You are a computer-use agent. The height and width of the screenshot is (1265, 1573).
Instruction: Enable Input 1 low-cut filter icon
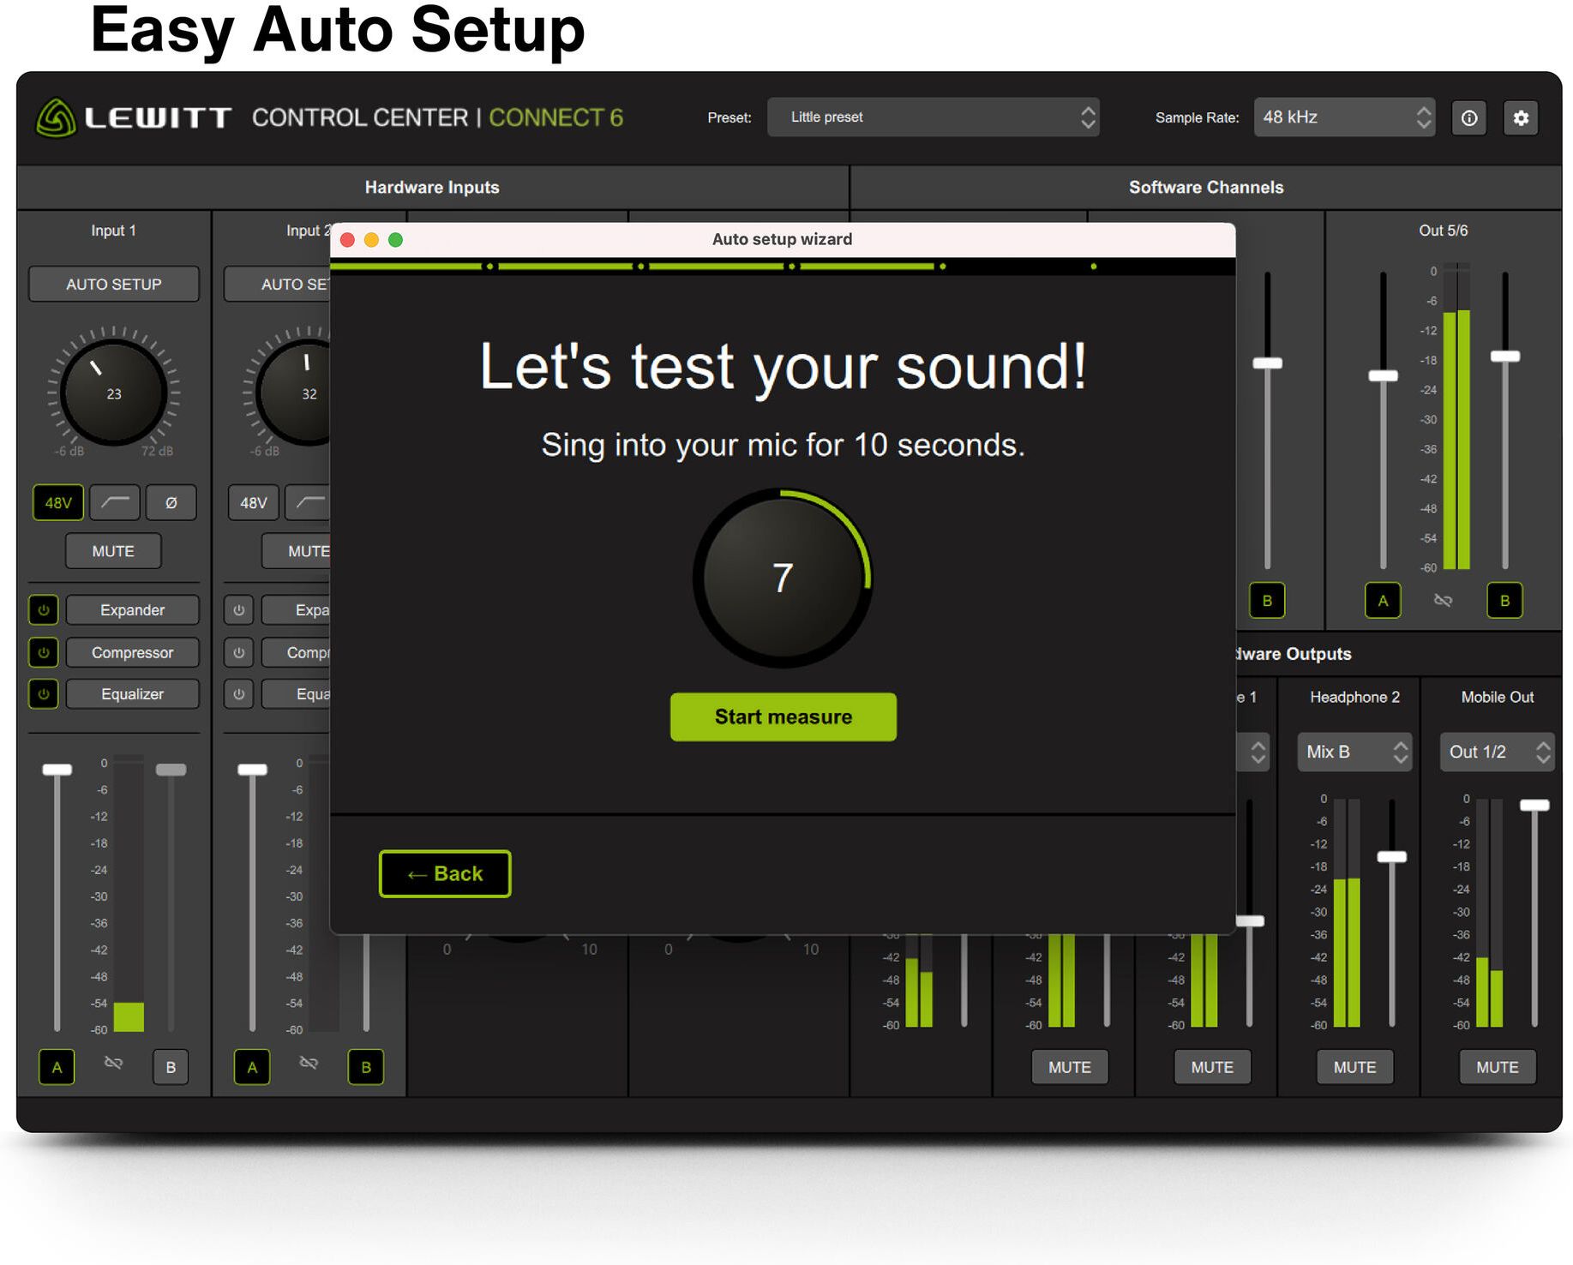(x=115, y=503)
